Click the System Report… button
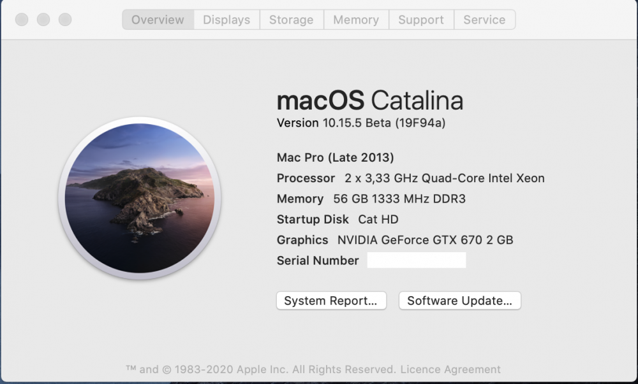 tap(331, 301)
